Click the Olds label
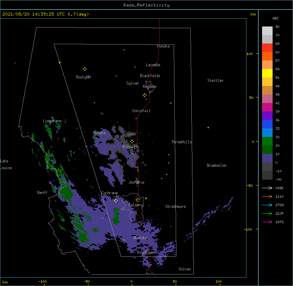Screen dimensions: 293x286 [132, 134]
